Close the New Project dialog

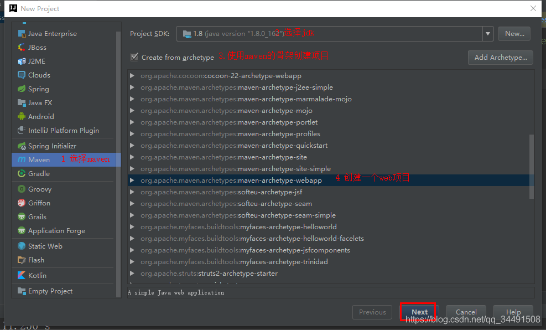[533, 8]
